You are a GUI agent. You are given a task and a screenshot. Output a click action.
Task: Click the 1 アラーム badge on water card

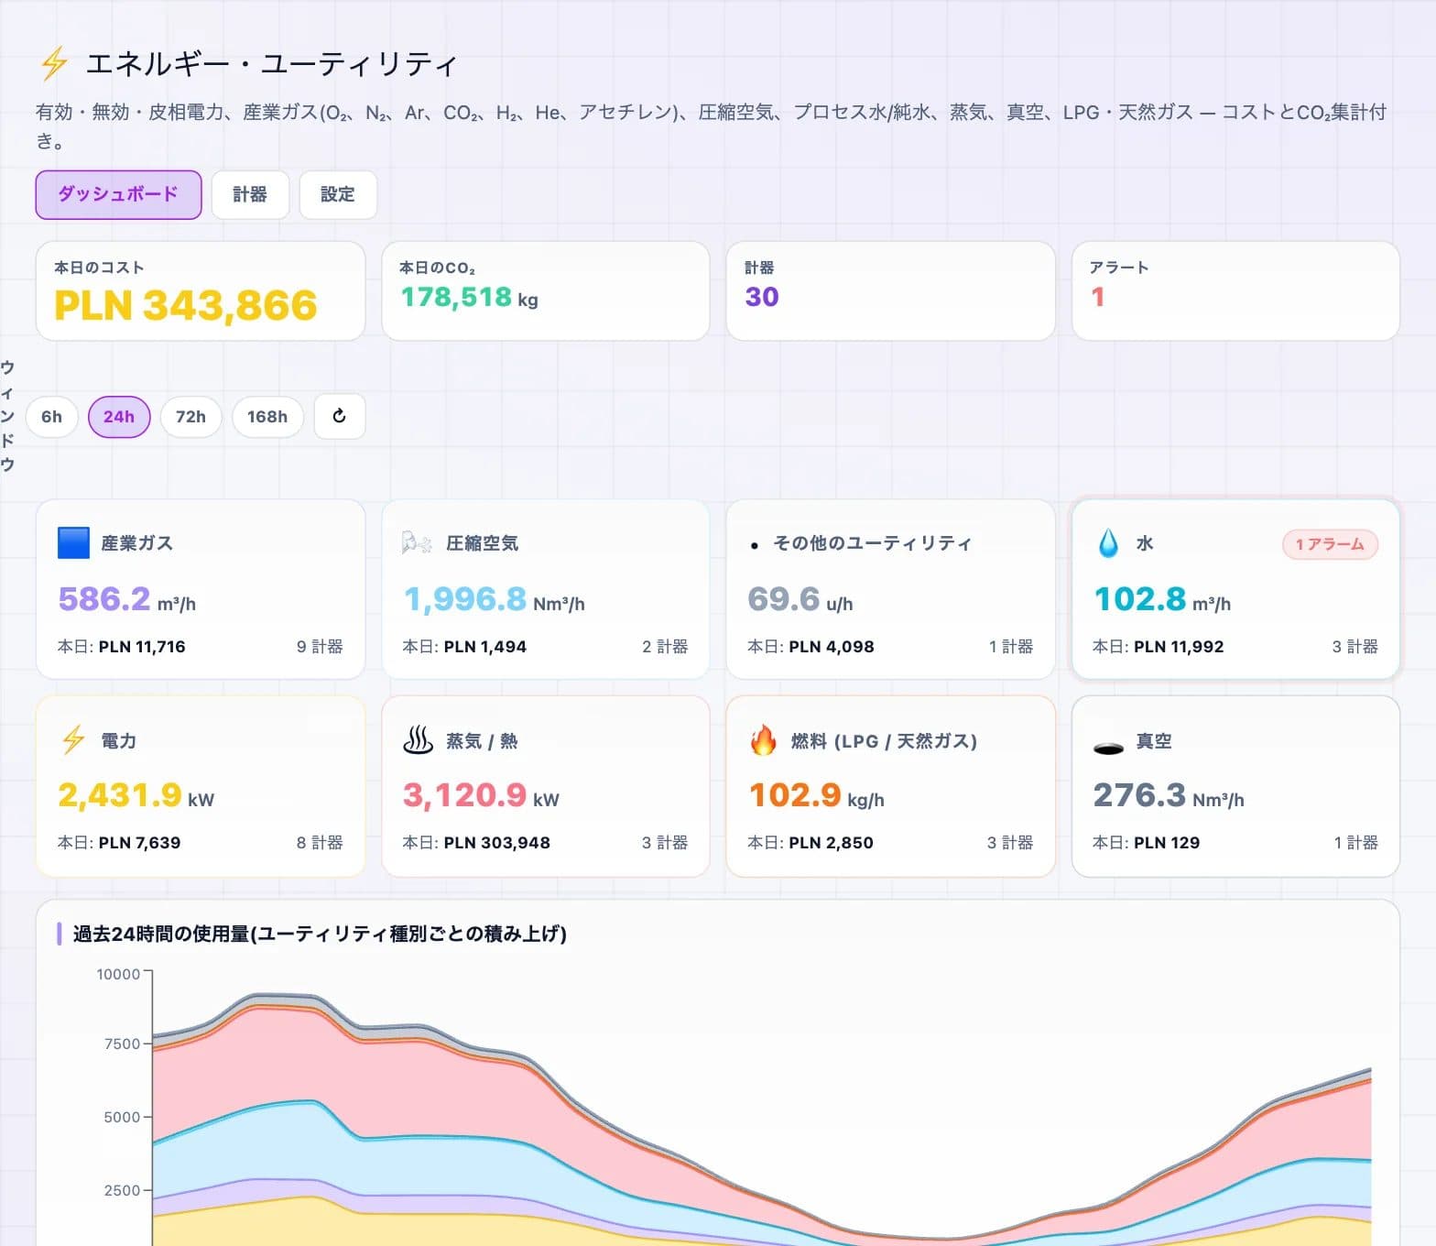(1330, 544)
